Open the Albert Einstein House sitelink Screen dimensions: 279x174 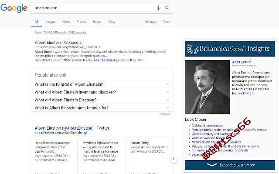[x=78, y=60]
